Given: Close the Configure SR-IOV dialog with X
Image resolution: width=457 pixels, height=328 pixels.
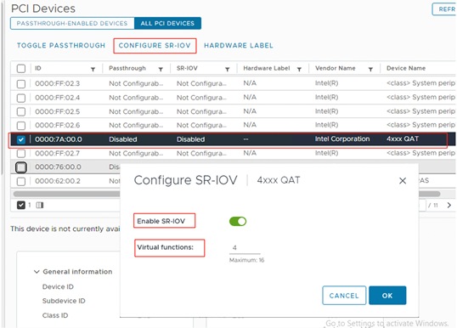Looking at the screenshot, I should click(x=403, y=181).
